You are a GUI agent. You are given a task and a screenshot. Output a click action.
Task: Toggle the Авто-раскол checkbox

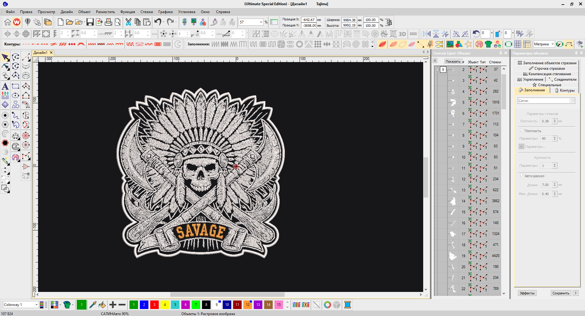point(522,176)
